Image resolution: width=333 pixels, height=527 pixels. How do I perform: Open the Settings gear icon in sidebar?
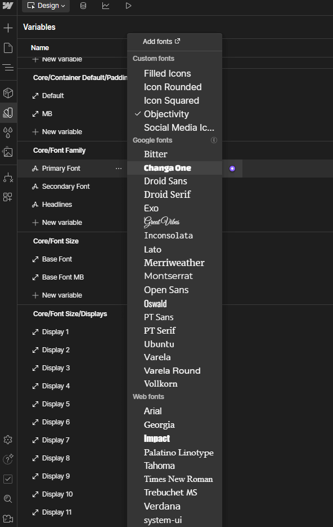(8, 439)
